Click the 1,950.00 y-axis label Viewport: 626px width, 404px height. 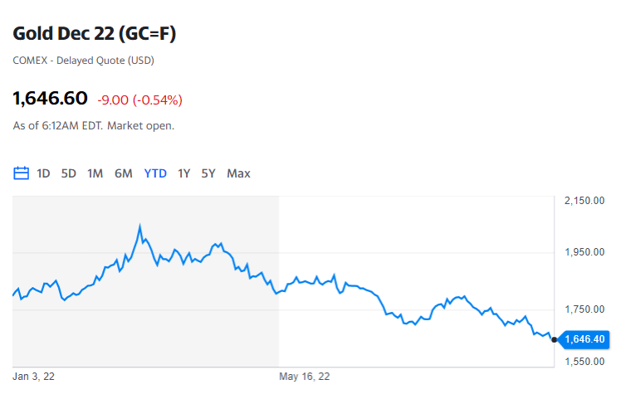[x=584, y=252]
